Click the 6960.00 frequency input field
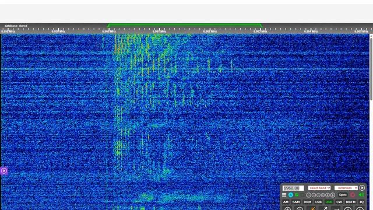 [293, 188]
